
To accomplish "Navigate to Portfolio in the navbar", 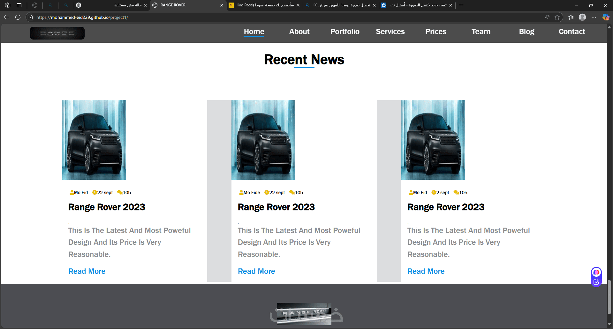I will tap(345, 32).
